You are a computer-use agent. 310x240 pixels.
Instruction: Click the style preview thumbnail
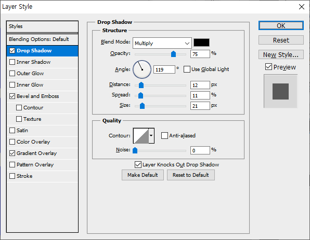[x=280, y=91]
